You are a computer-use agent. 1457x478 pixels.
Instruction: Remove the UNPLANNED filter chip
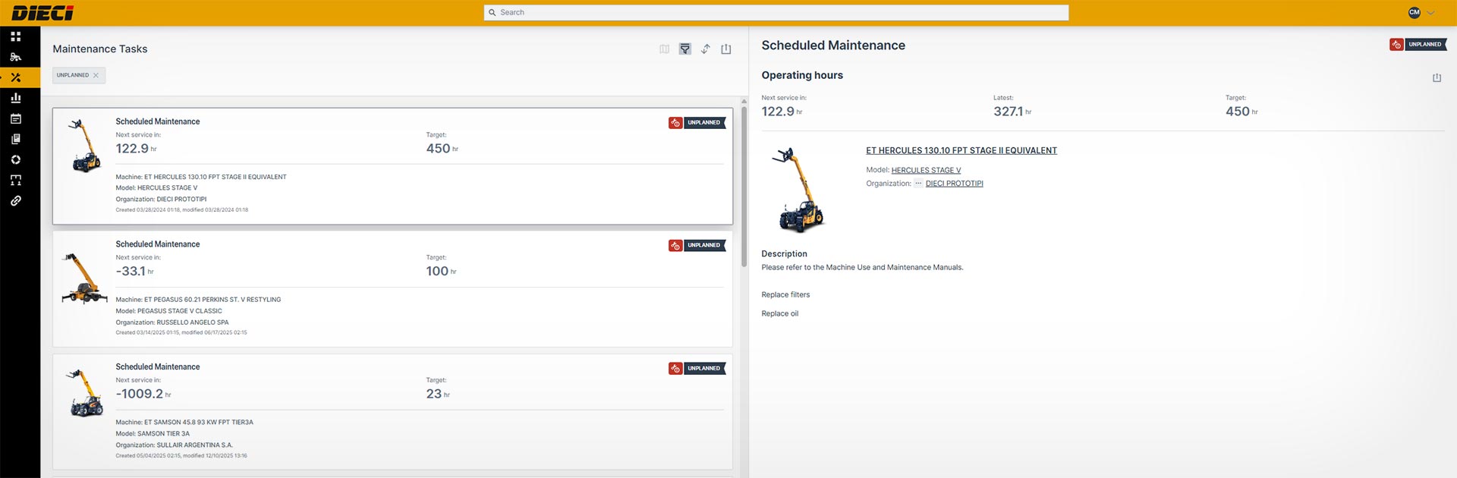click(x=96, y=75)
